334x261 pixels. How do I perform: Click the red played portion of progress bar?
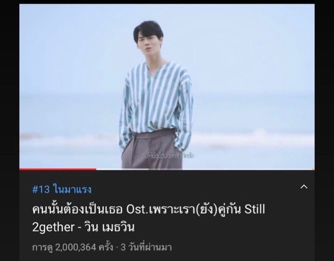tap(58, 169)
